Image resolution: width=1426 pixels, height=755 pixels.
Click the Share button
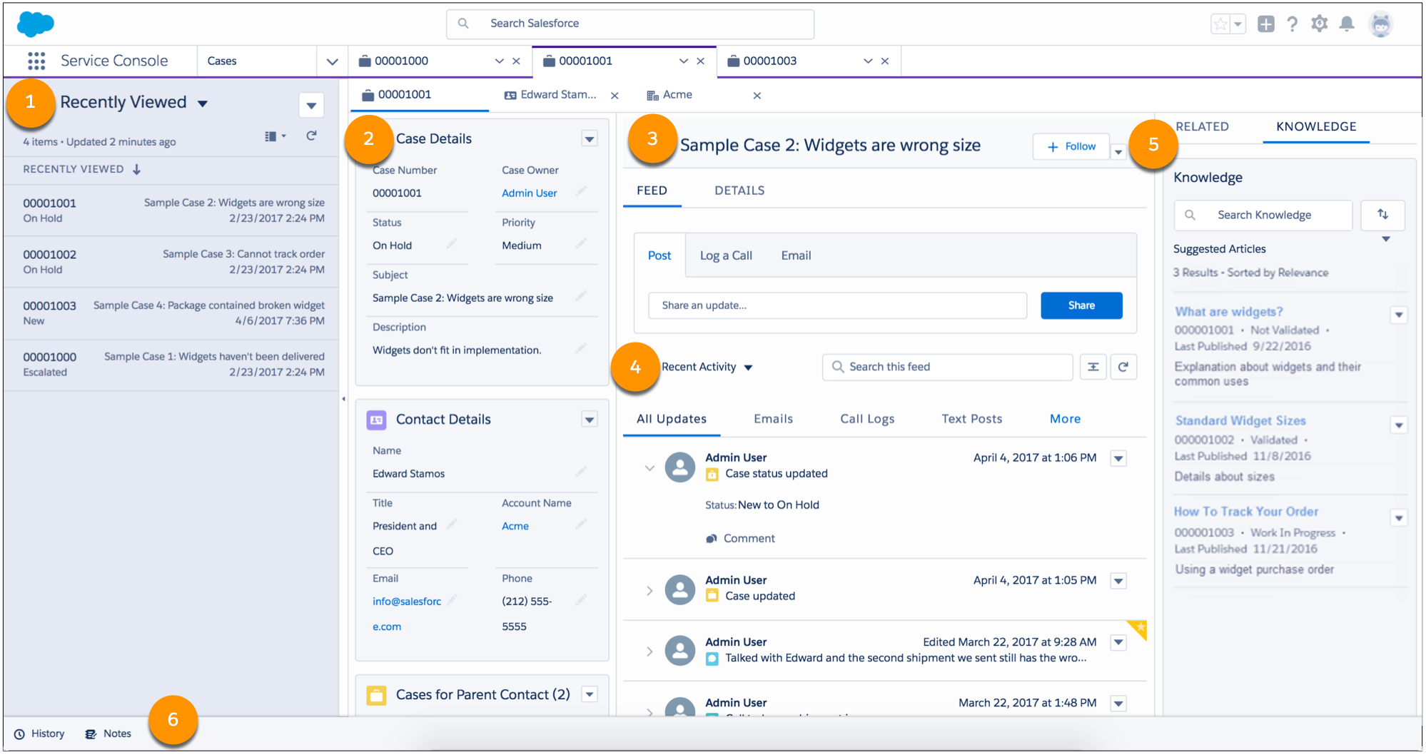[x=1081, y=305]
